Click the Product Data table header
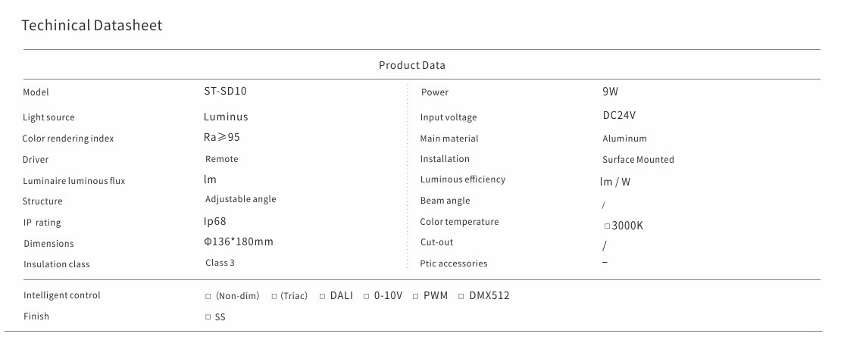This screenshot has width=844, height=346. pyautogui.click(x=411, y=65)
